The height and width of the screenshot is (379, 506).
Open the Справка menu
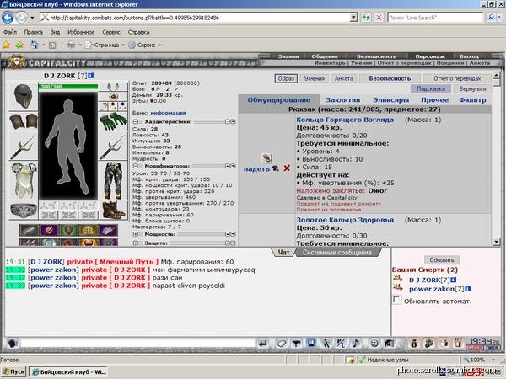tap(139, 32)
